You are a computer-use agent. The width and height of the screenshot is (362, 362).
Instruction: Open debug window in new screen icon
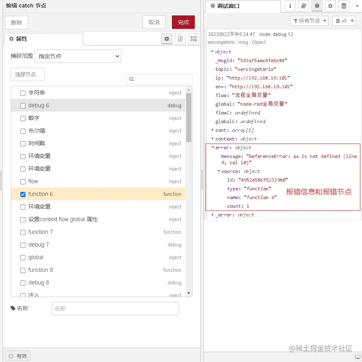pyautogui.click(x=358, y=357)
